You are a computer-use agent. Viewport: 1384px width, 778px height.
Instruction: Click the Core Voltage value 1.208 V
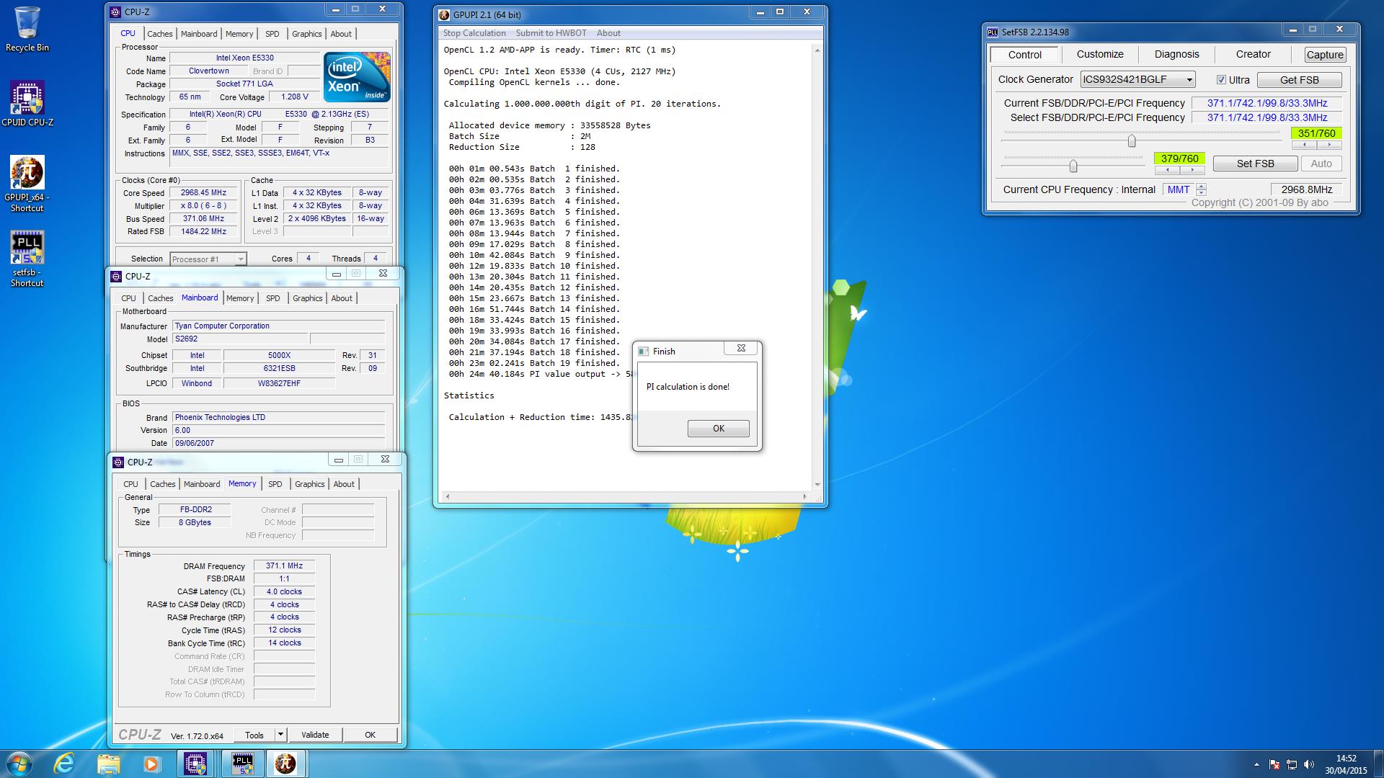294,97
